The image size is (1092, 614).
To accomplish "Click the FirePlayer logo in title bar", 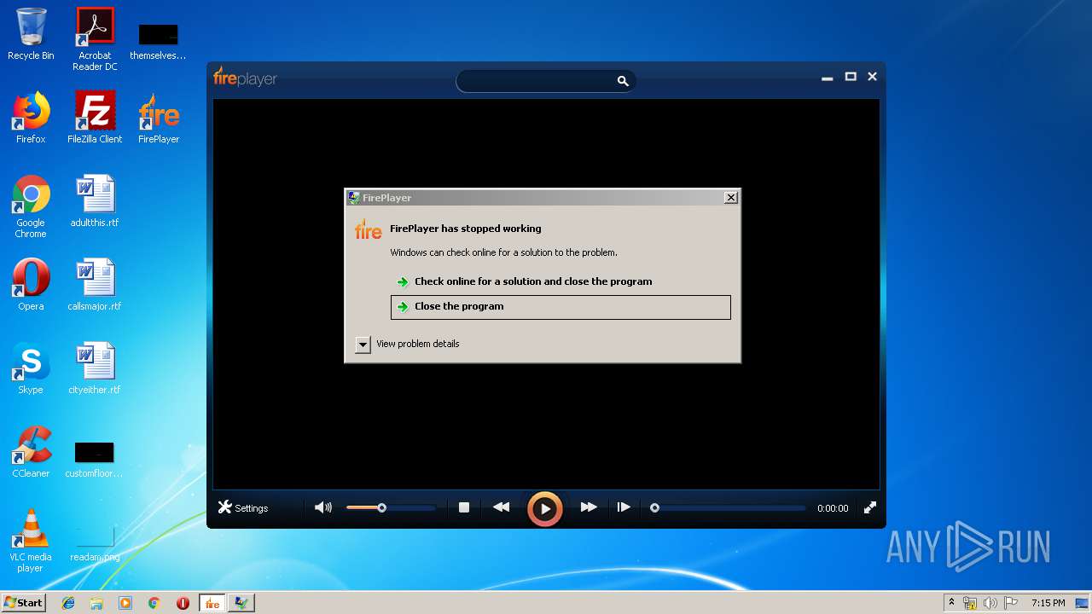I will point(245,78).
